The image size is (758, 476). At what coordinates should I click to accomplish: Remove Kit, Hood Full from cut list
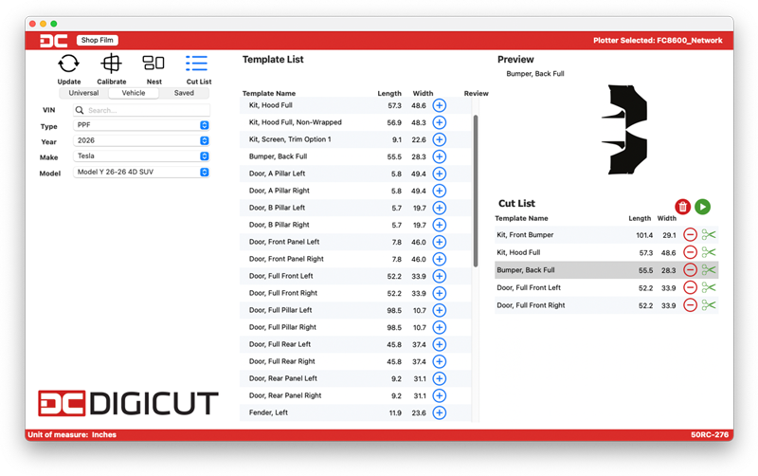(690, 252)
